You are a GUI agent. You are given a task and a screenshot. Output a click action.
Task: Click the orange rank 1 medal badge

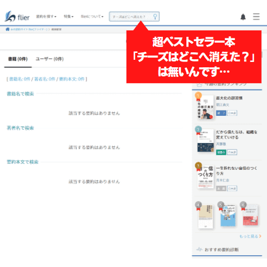click(x=198, y=96)
